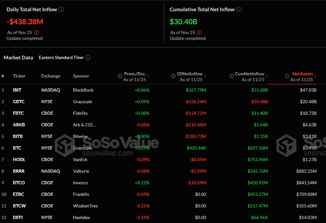Open the GBTC ticker
The width and height of the screenshot is (326, 223).
click(x=19, y=102)
